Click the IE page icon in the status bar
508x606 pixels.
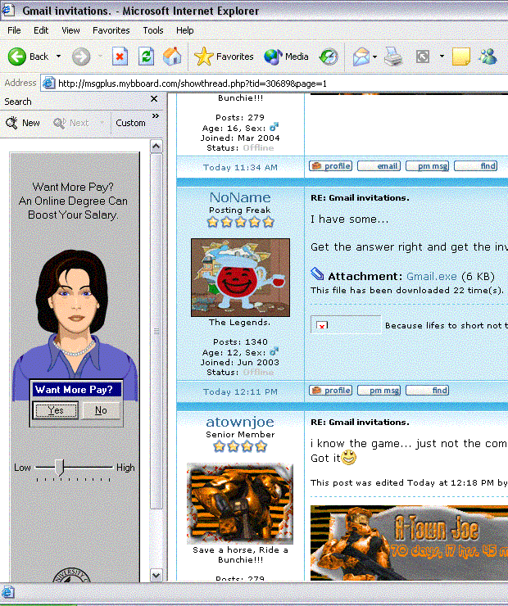click(x=7, y=592)
